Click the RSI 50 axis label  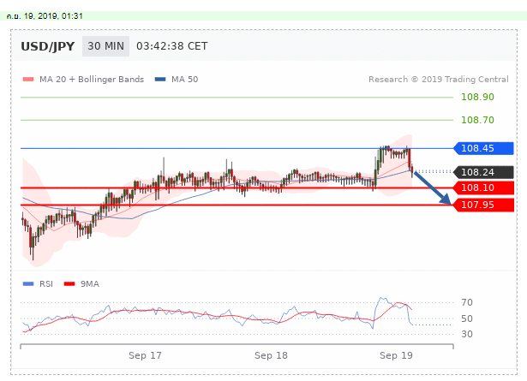click(467, 318)
